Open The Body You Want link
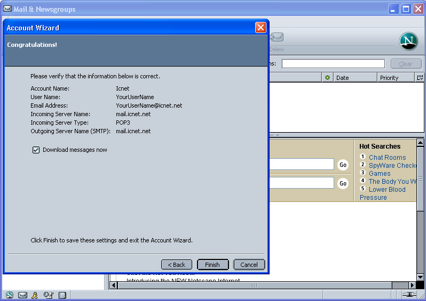Image resolution: width=426 pixels, height=301 pixels. [x=392, y=182]
